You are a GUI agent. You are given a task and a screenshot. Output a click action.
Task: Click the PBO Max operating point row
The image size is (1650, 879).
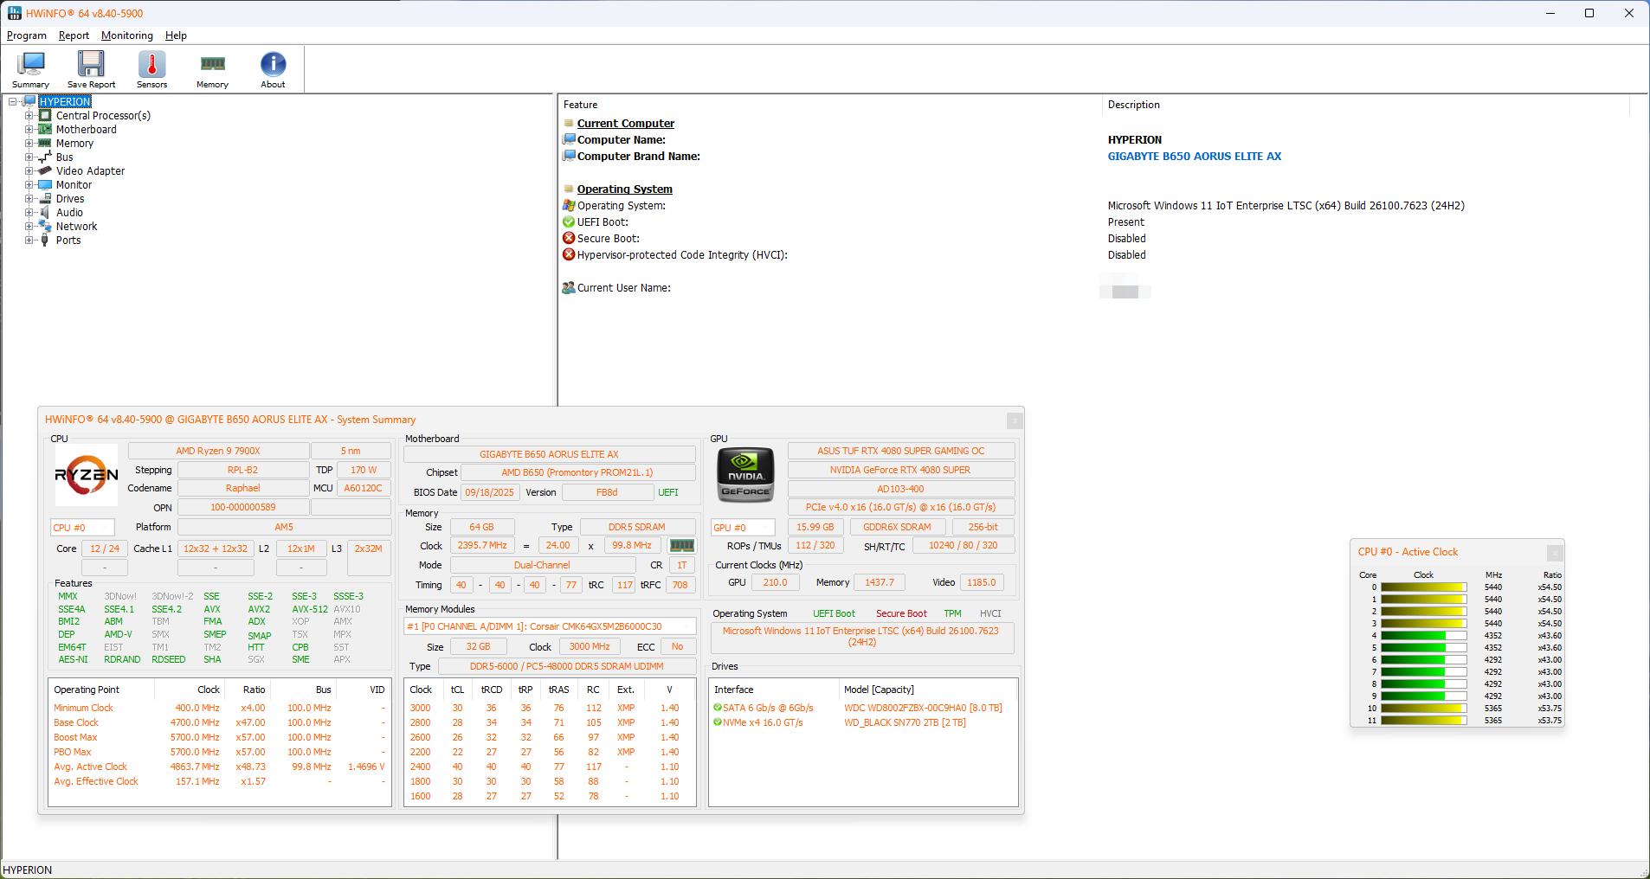220,753
